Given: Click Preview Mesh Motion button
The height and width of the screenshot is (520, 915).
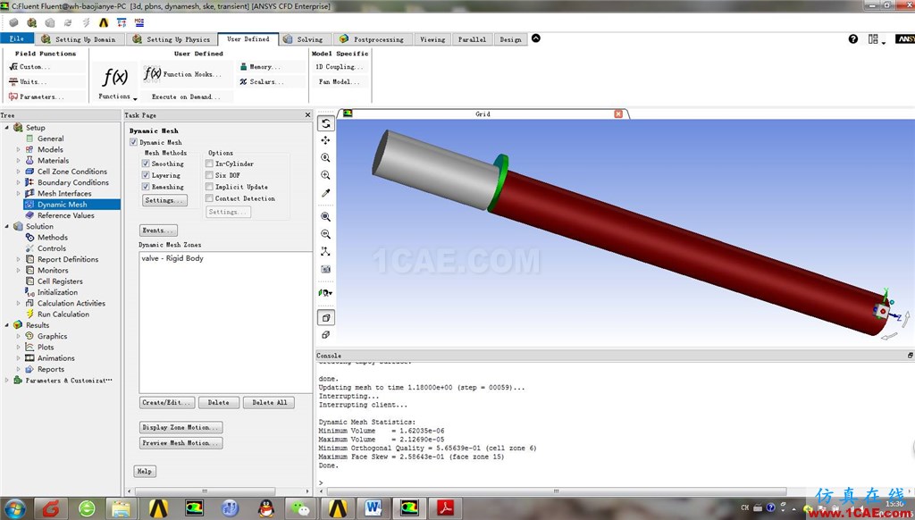Looking at the screenshot, I should [180, 443].
